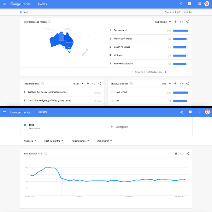Change the Past 12 months time range
This screenshot has width=212, height=212.
click(54, 141)
